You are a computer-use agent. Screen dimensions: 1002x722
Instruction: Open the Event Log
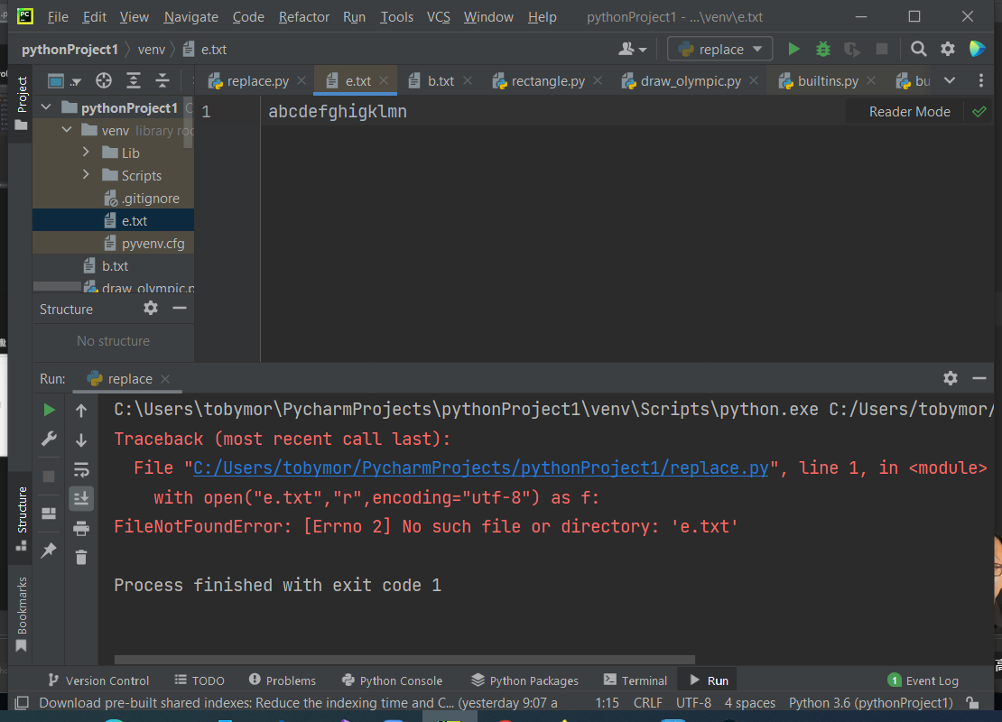(x=923, y=680)
